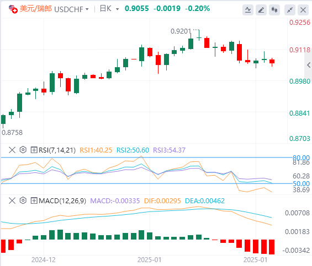Viewport: 312px width, 266px height.
Task: Select the drawing pencil tool
Action: 261,10
